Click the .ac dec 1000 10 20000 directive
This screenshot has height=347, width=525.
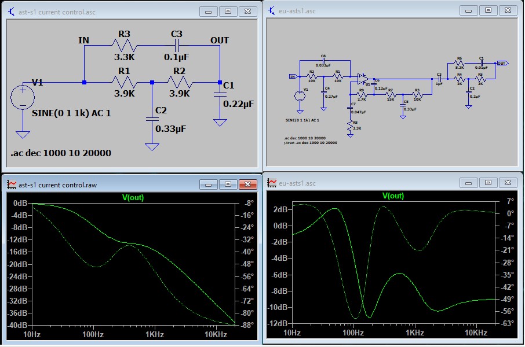(x=61, y=153)
